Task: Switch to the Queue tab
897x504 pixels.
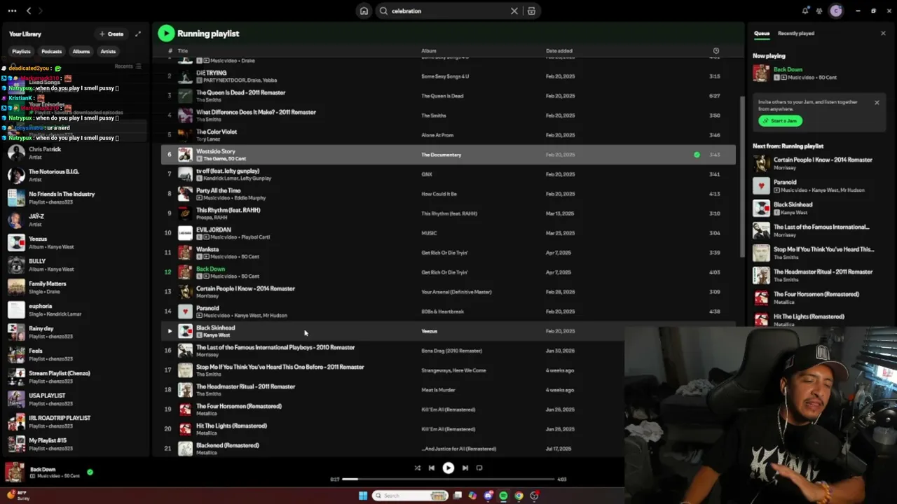Action: click(762, 33)
